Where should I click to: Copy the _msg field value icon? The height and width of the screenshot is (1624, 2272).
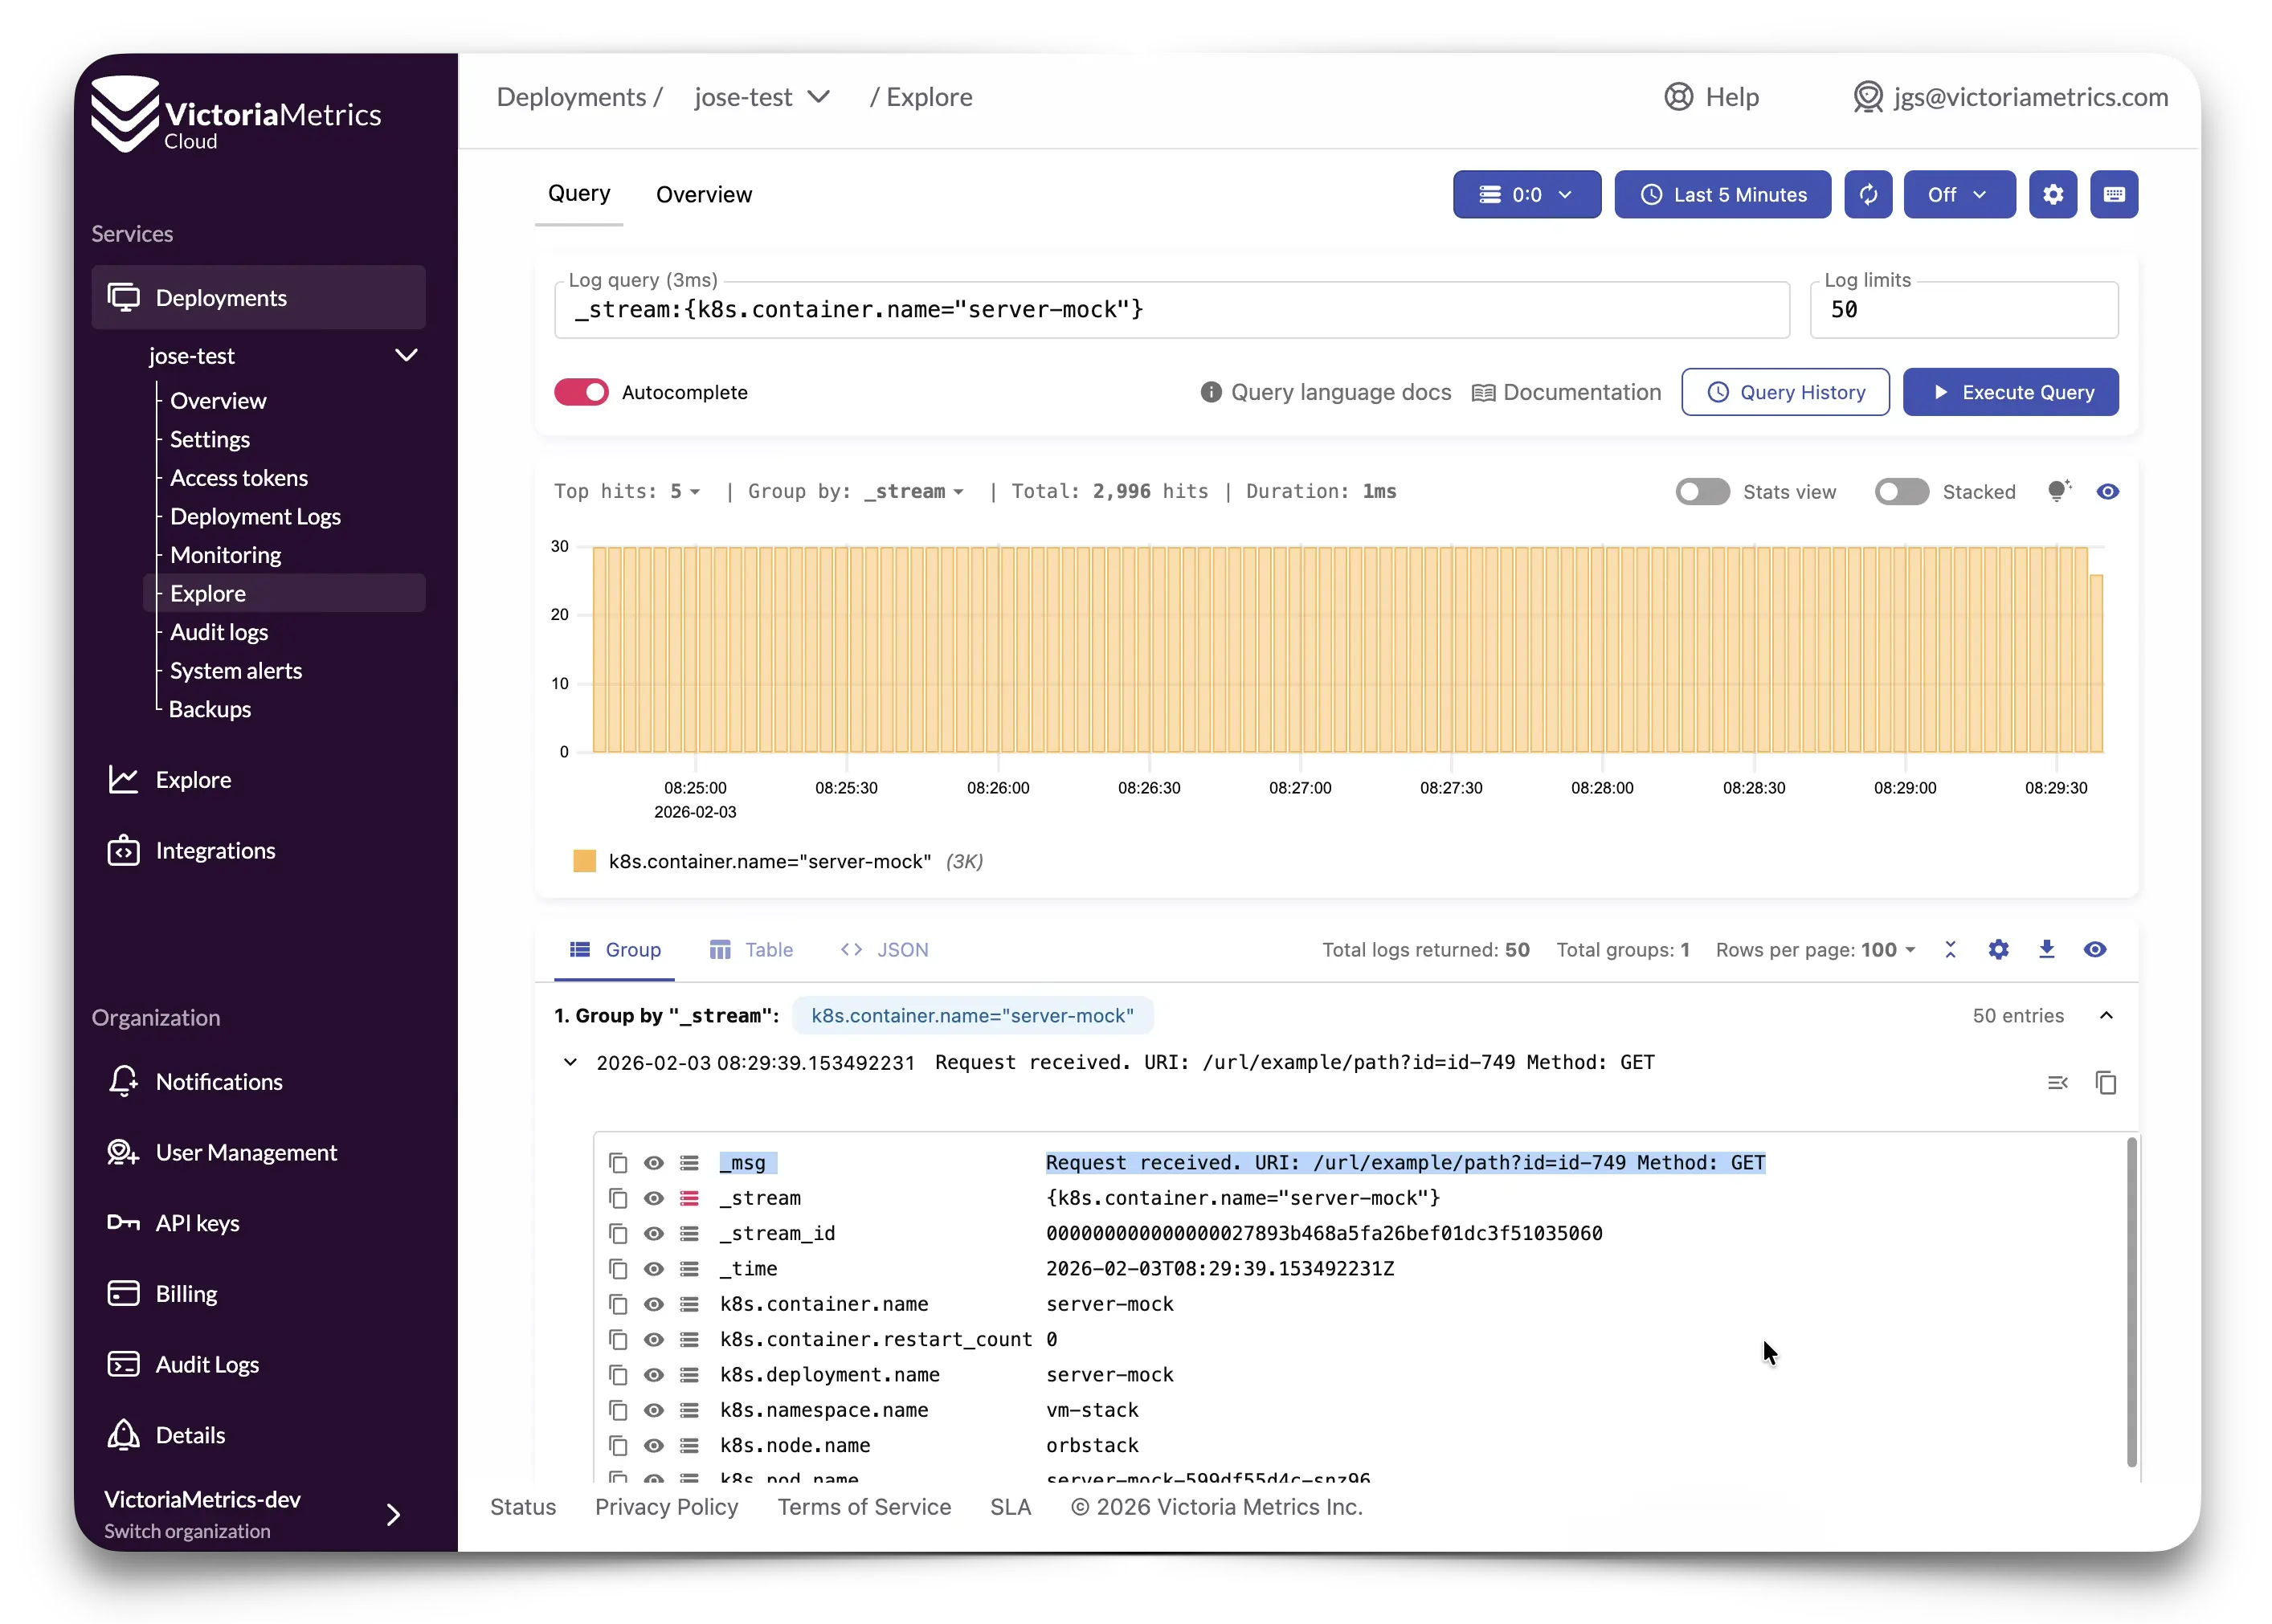coord(618,1162)
